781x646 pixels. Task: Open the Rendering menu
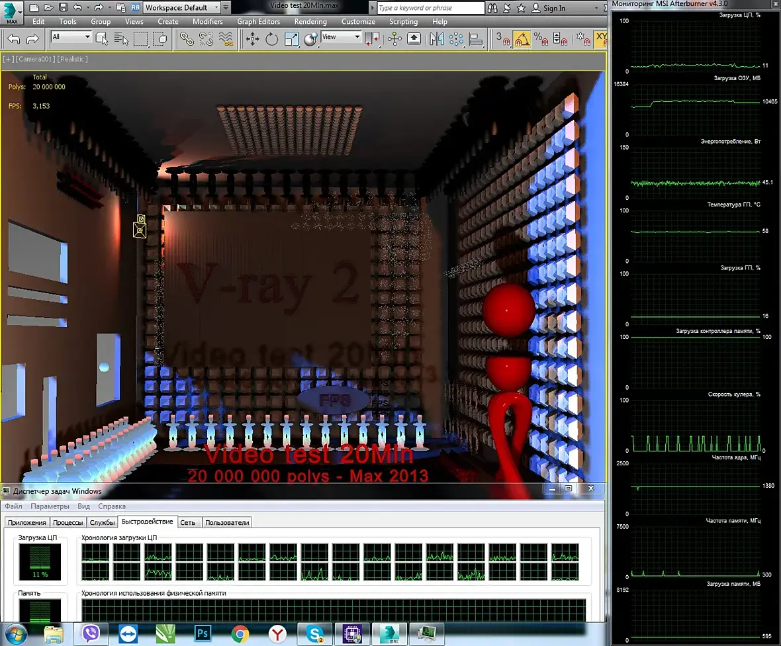(x=310, y=21)
